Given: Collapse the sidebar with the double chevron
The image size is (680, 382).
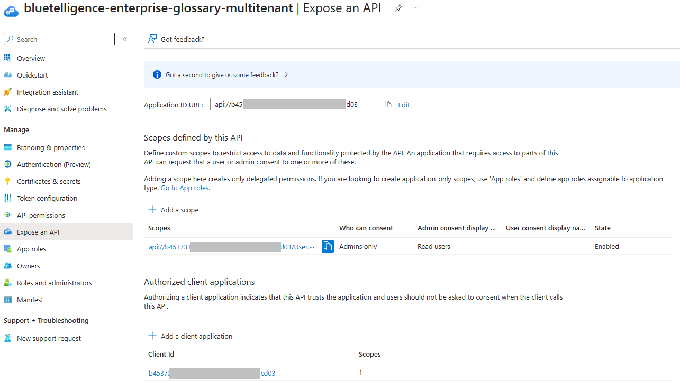Looking at the screenshot, I should coord(125,39).
